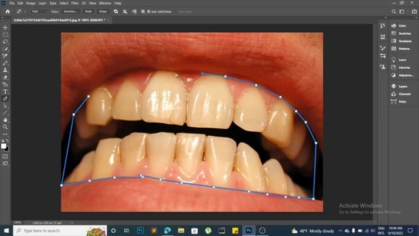Select the Eraser tool
Image resolution: width=419 pixels, height=236 pixels.
click(5, 77)
